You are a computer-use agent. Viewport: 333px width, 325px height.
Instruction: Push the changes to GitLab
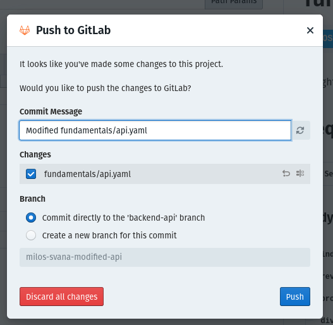(x=295, y=297)
